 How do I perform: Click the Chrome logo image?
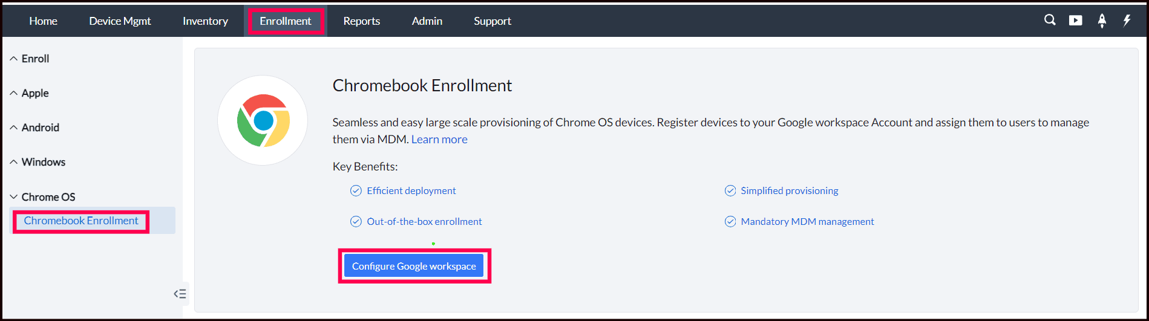point(263,120)
